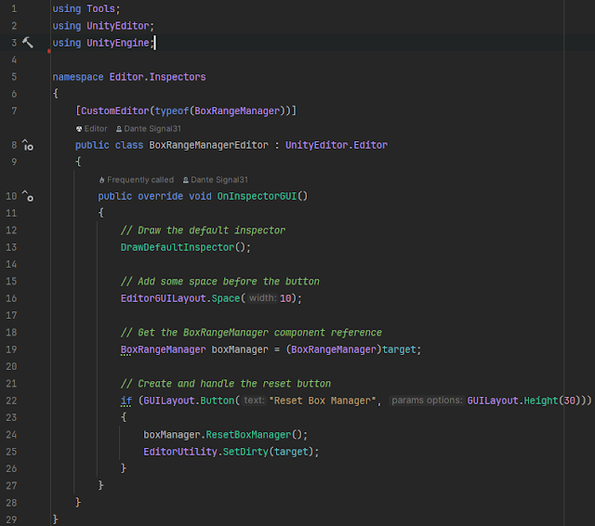The image size is (595, 526).
Task: Click the "if" keyword on line 22
Action: (126, 401)
